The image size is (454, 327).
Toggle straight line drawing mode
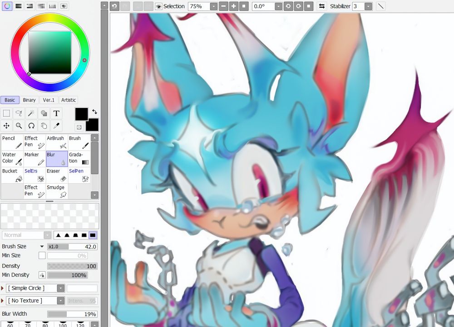tap(381, 6)
